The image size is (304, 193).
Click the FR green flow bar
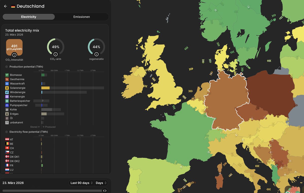[x=42, y=165]
